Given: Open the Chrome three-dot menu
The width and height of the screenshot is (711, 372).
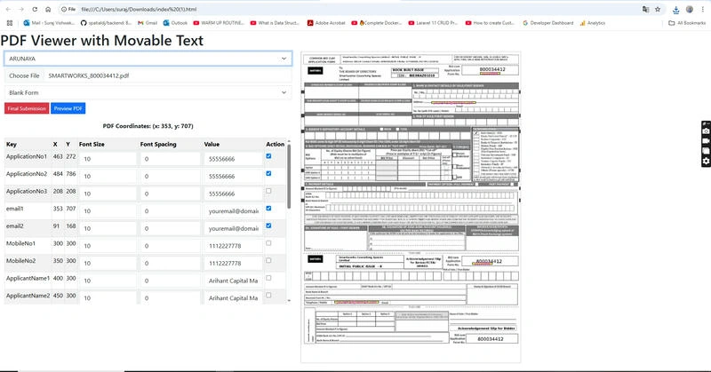Looking at the screenshot, I should pos(702,9).
